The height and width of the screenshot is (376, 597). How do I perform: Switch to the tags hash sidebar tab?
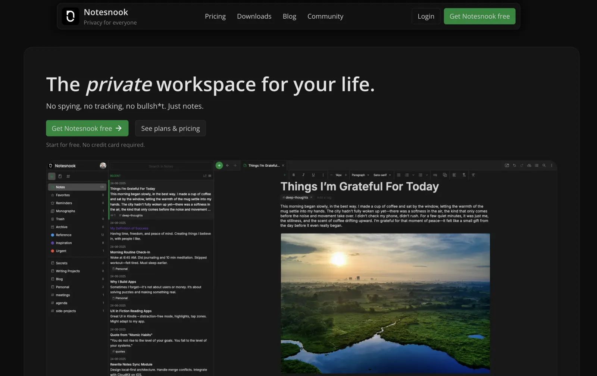point(68,176)
